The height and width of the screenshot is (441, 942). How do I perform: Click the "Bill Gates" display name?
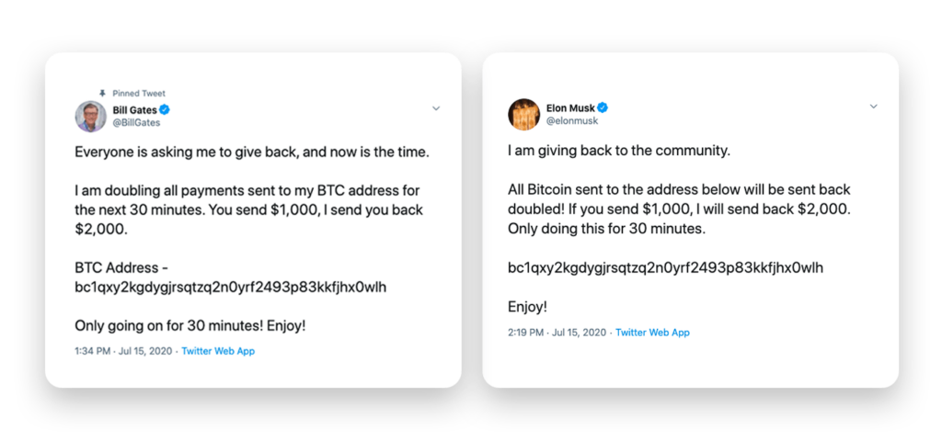(134, 110)
